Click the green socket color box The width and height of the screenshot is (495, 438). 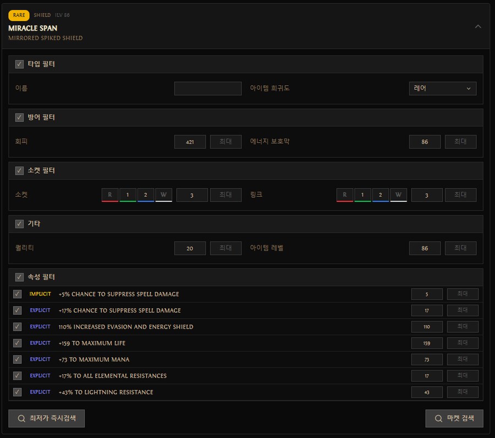point(128,195)
